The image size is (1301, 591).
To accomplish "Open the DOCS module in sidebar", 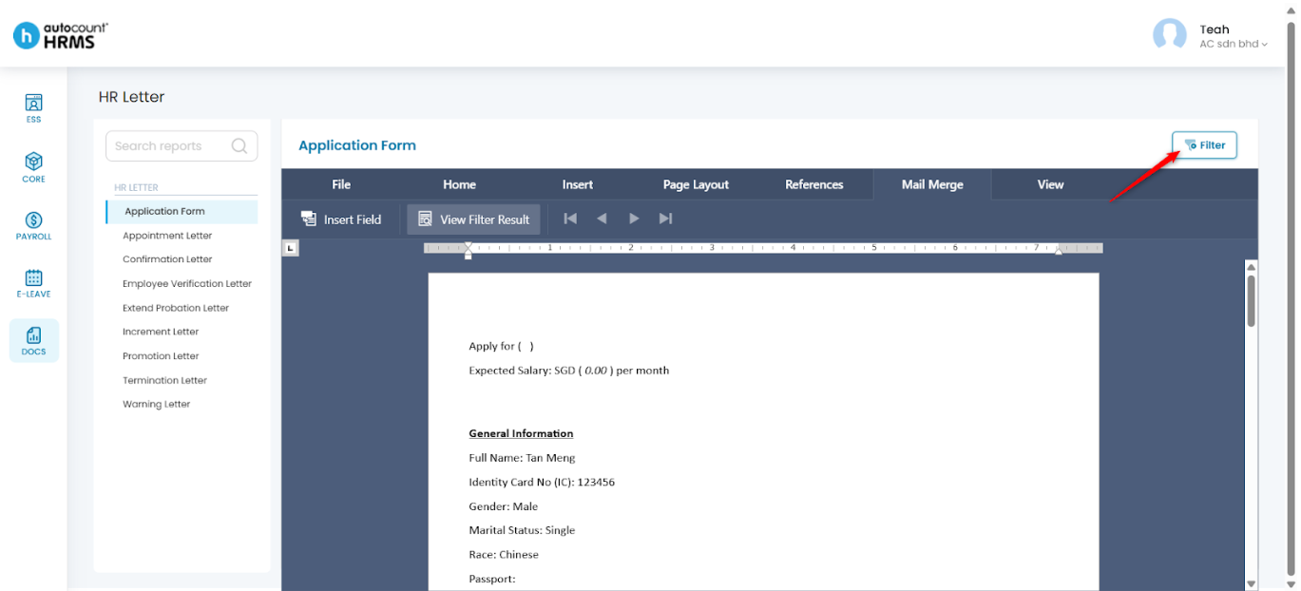I will (x=34, y=340).
